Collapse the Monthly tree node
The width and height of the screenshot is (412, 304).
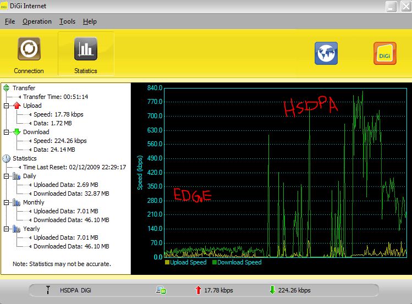tap(6, 202)
